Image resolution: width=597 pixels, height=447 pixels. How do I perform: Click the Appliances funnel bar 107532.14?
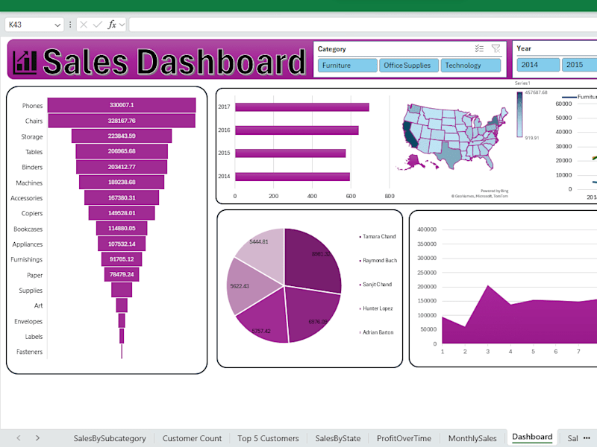click(x=122, y=244)
